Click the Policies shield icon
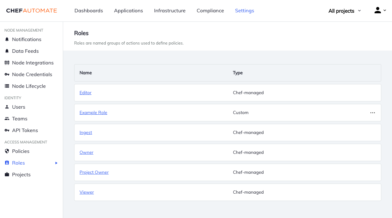The image size is (392, 218). pyautogui.click(x=7, y=151)
